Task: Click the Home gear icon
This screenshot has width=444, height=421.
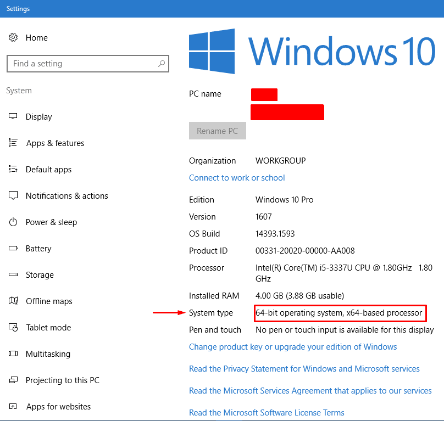Action: (x=13, y=37)
